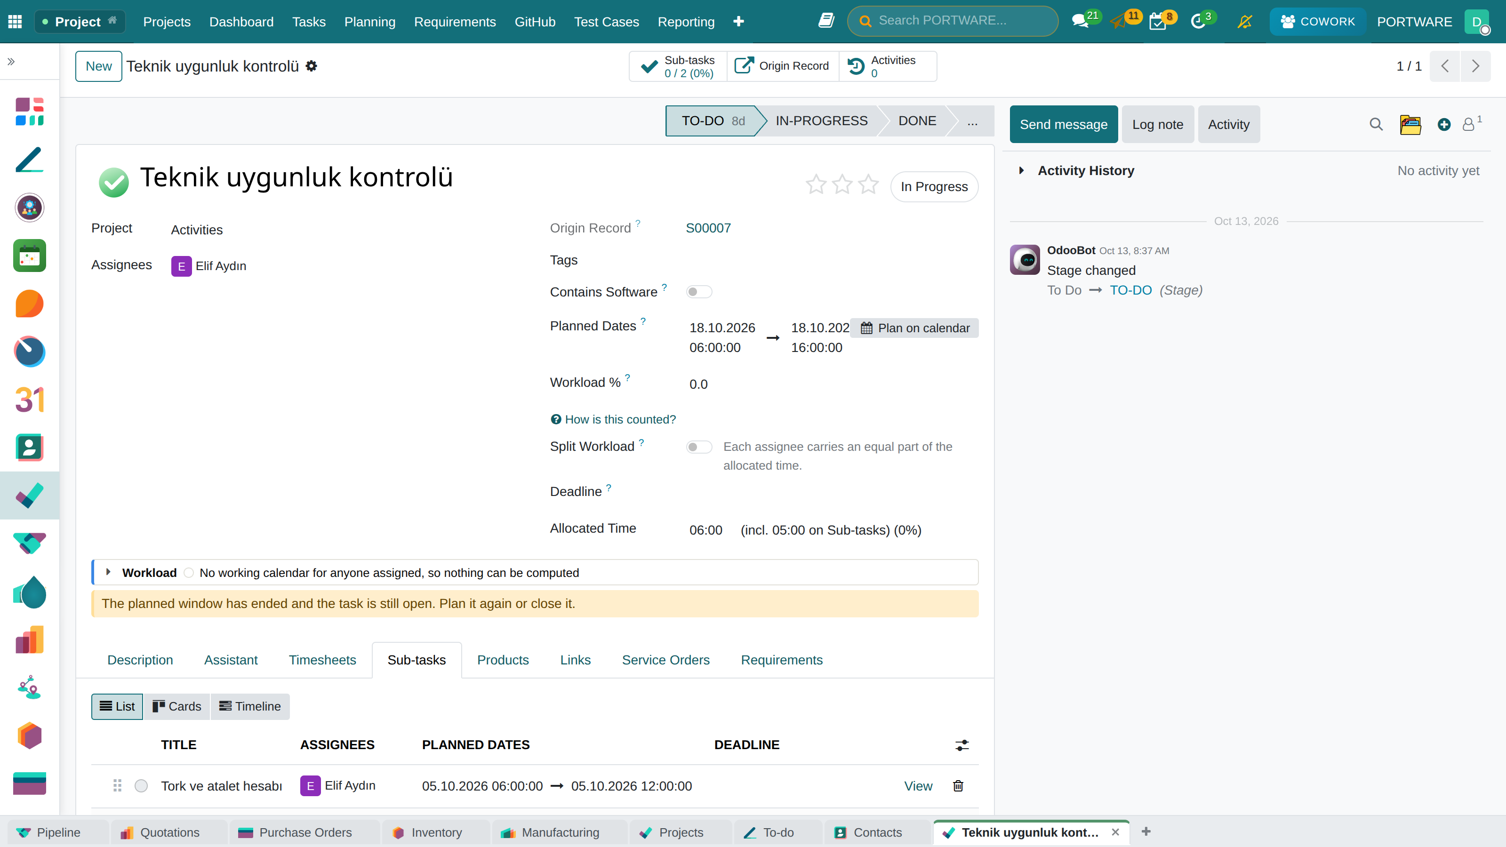Open the task settings gear icon
Image resolution: width=1506 pixels, height=847 pixels.
tap(312, 66)
